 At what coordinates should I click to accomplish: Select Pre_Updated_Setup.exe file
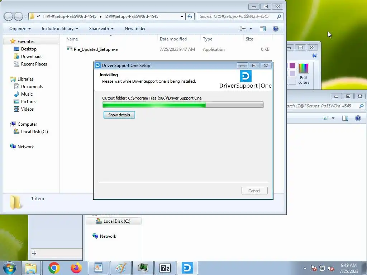point(95,49)
